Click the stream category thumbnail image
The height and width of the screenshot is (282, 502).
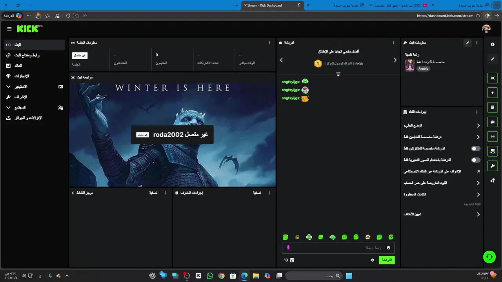click(410, 65)
